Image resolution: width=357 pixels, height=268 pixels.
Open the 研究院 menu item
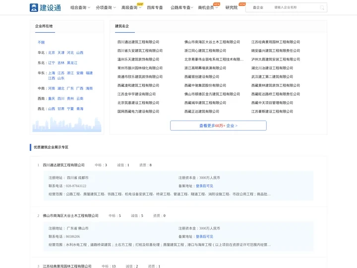pyautogui.click(x=232, y=7)
